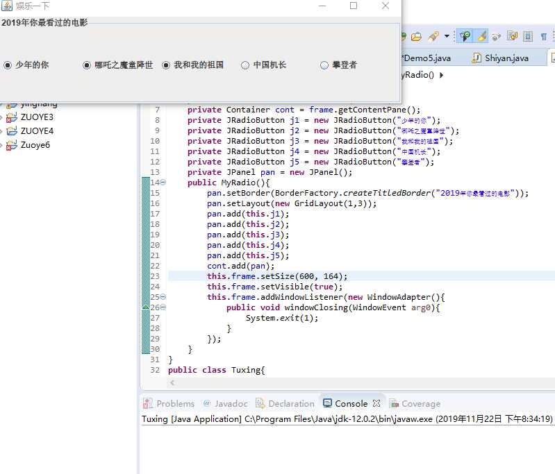555x474 pixels.
Task: Click the Declaration tab icon
Action: click(260, 403)
